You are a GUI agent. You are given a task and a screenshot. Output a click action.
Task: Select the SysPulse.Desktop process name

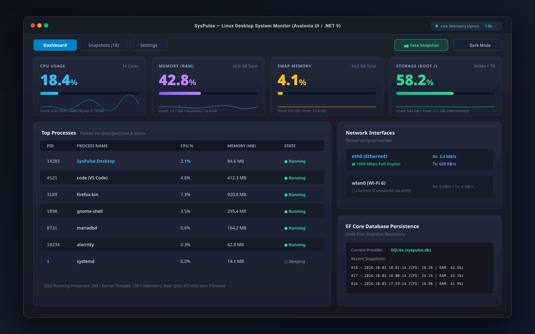pyautogui.click(x=96, y=161)
